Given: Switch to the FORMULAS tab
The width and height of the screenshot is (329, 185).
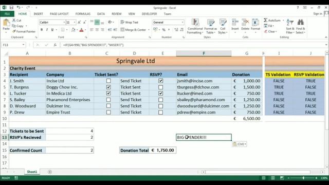Looking at the screenshot, I should 83,14.
